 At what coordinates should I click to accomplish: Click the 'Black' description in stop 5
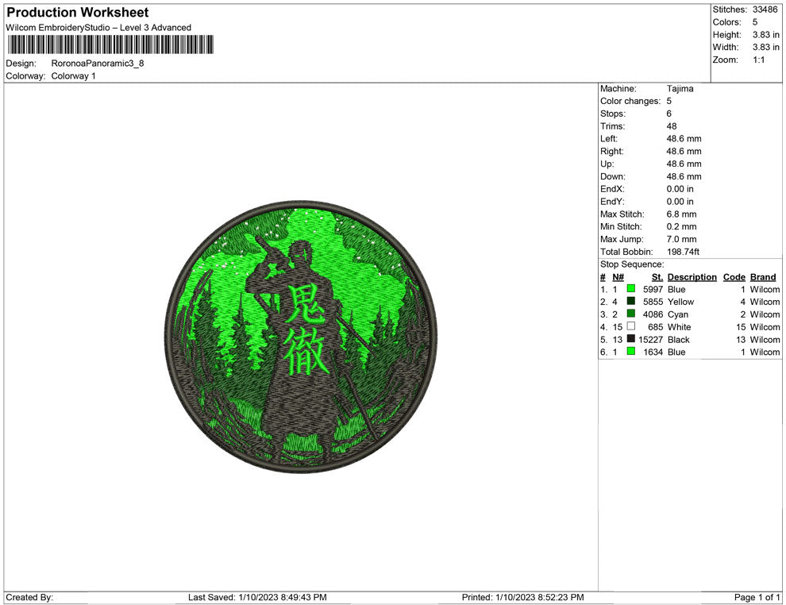coord(678,339)
